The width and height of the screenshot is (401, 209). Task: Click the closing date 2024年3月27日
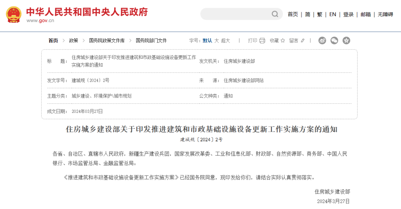(333, 201)
